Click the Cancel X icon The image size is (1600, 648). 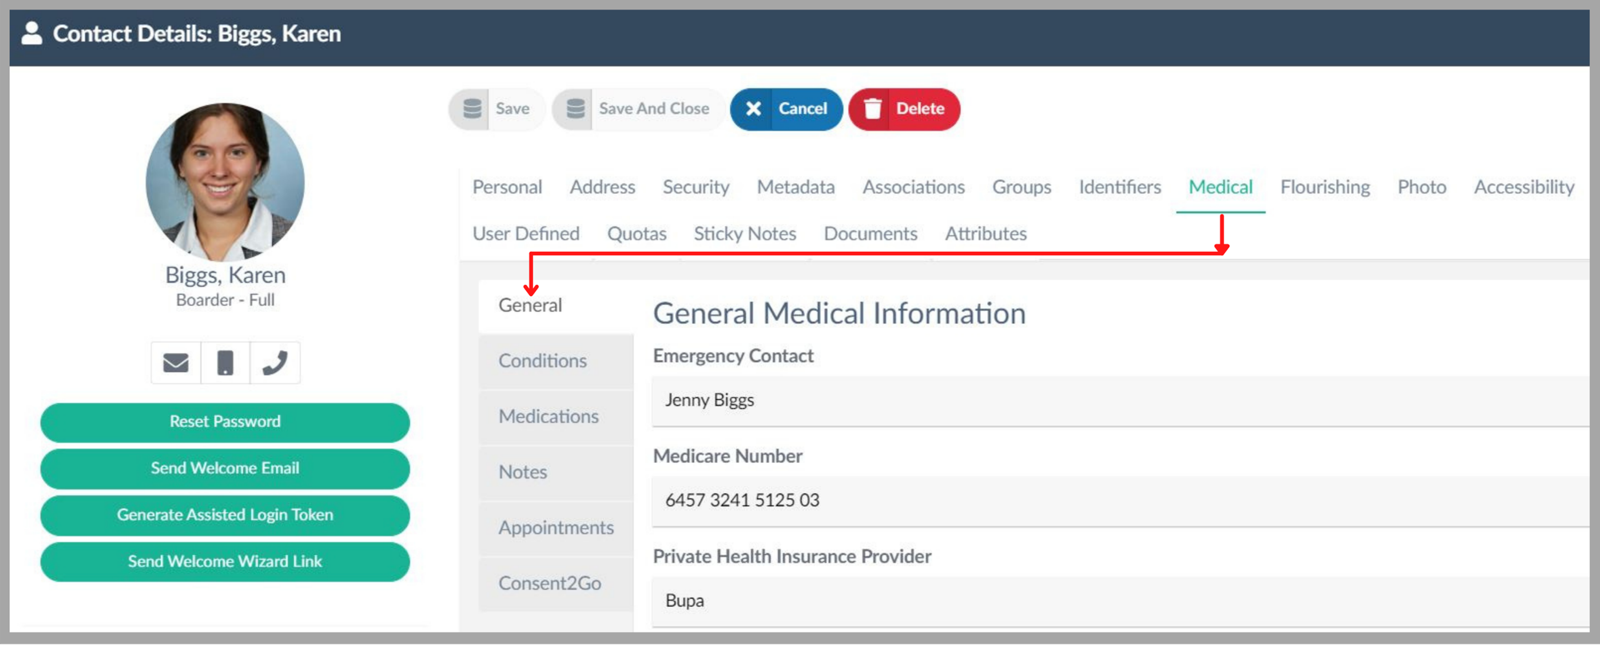click(753, 109)
